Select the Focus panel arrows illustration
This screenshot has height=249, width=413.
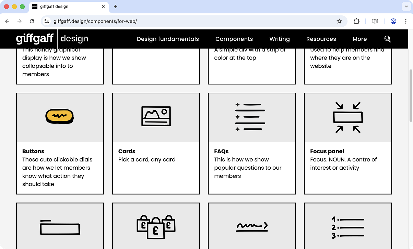(x=348, y=117)
